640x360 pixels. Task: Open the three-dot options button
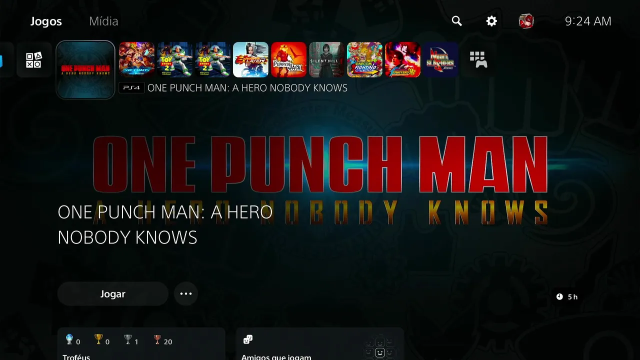point(186,294)
